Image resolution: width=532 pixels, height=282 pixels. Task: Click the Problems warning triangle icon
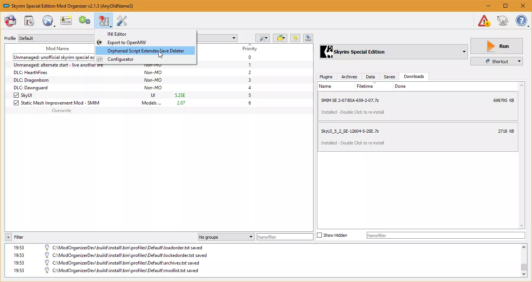[x=484, y=21]
